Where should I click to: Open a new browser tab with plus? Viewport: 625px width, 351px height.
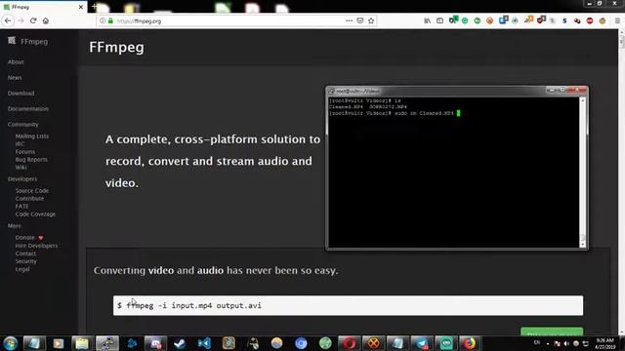pos(95,7)
